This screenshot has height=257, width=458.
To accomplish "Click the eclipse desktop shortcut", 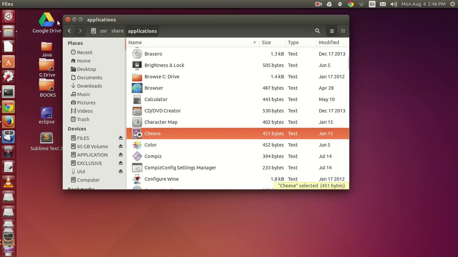I will tap(47, 114).
